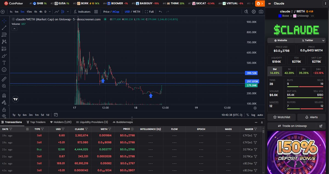The width and height of the screenshot is (329, 174).
Task: Select the 1h timeframe
Action: (x=36, y=12)
